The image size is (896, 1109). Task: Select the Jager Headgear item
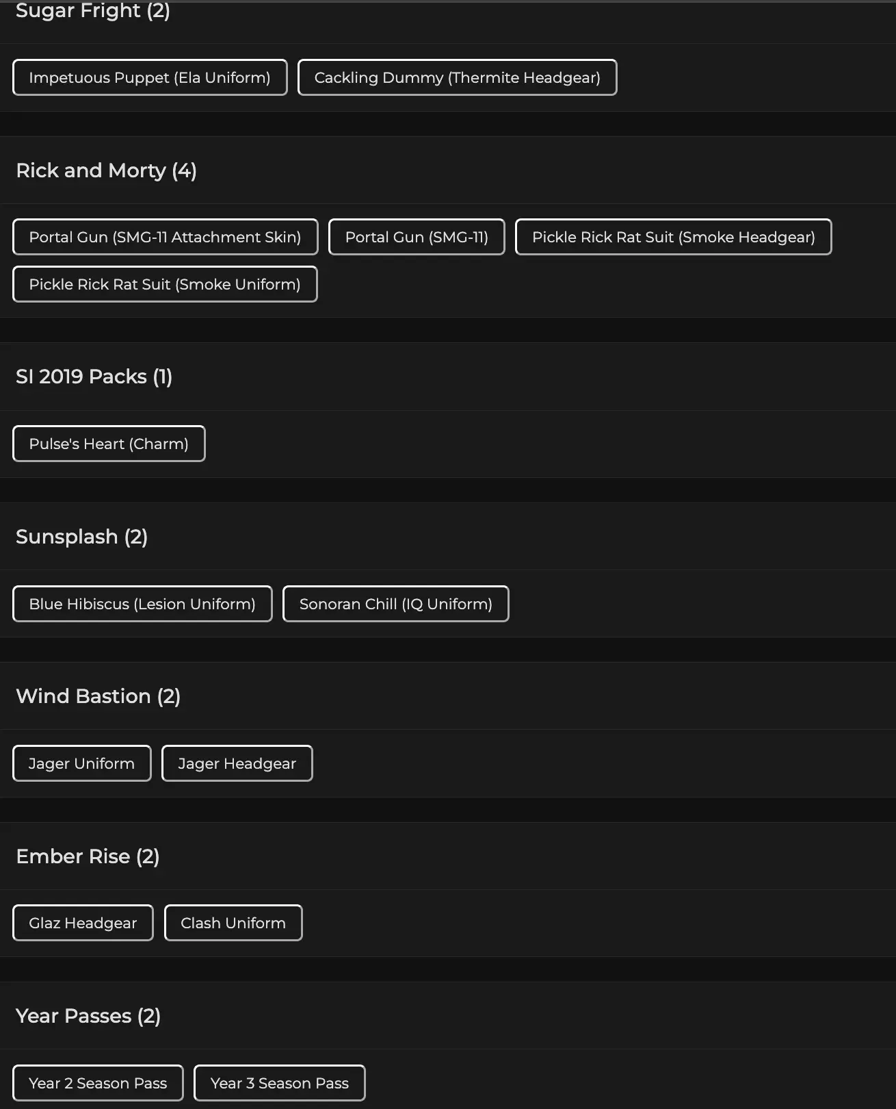237,763
